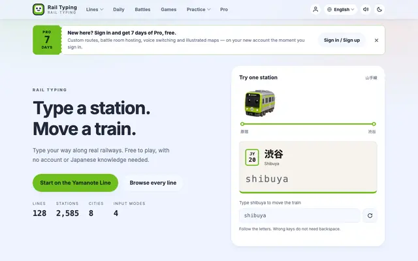The image size is (418, 261).
Task: Go to the Daily page
Action: (x=119, y=9)
